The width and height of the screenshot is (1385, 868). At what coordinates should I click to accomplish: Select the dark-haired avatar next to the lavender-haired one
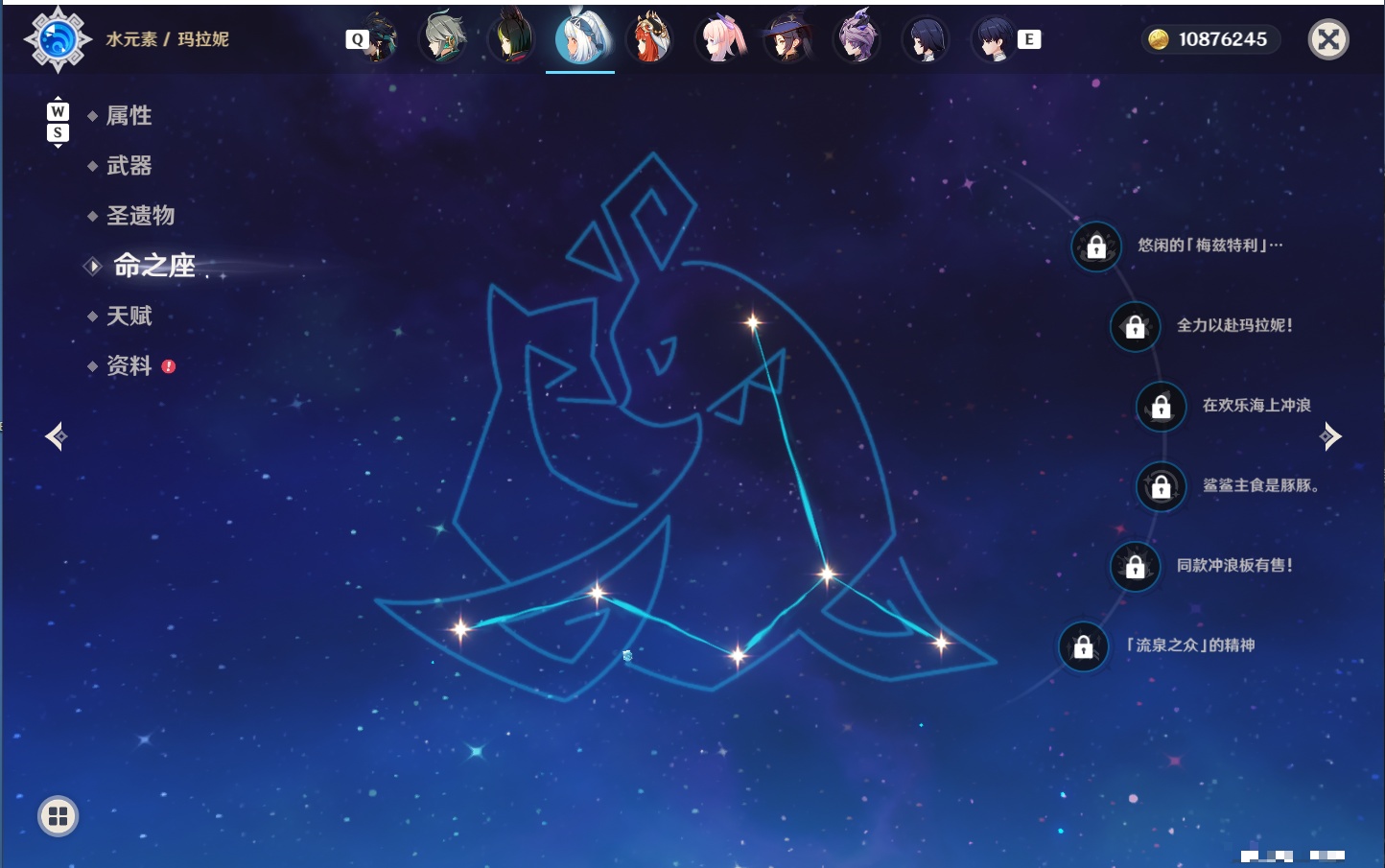coord(926,38)
